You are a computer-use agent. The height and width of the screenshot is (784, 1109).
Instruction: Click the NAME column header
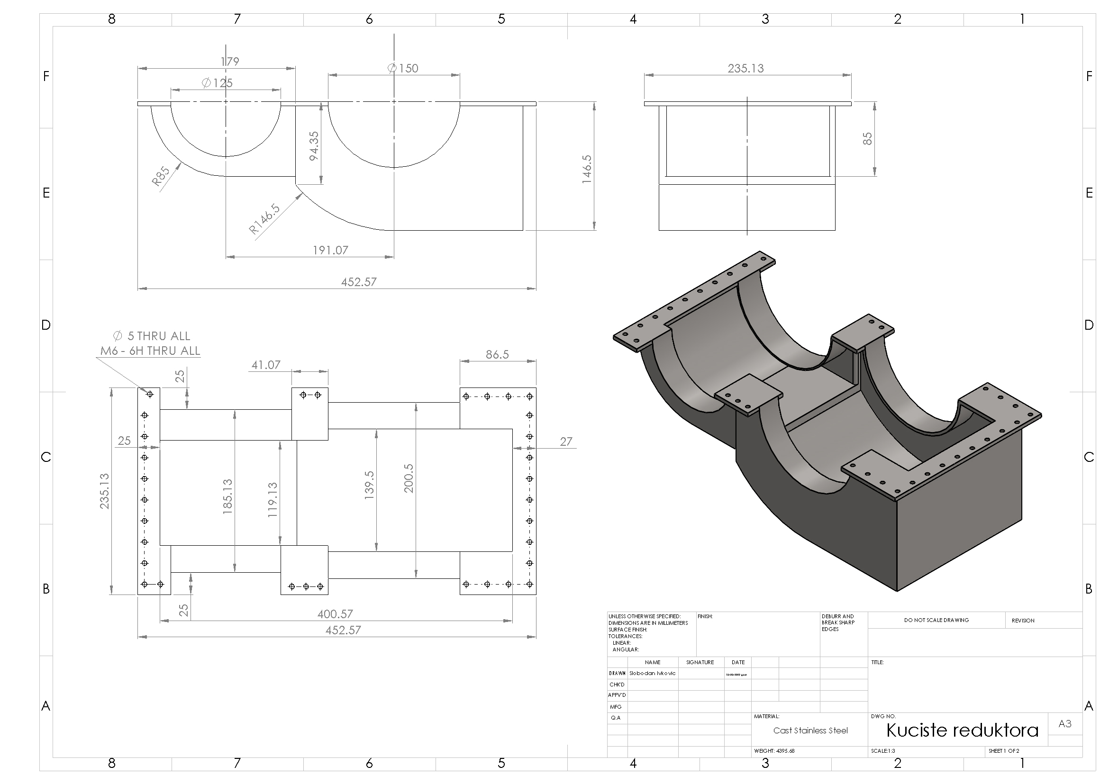tap(653, 662)
